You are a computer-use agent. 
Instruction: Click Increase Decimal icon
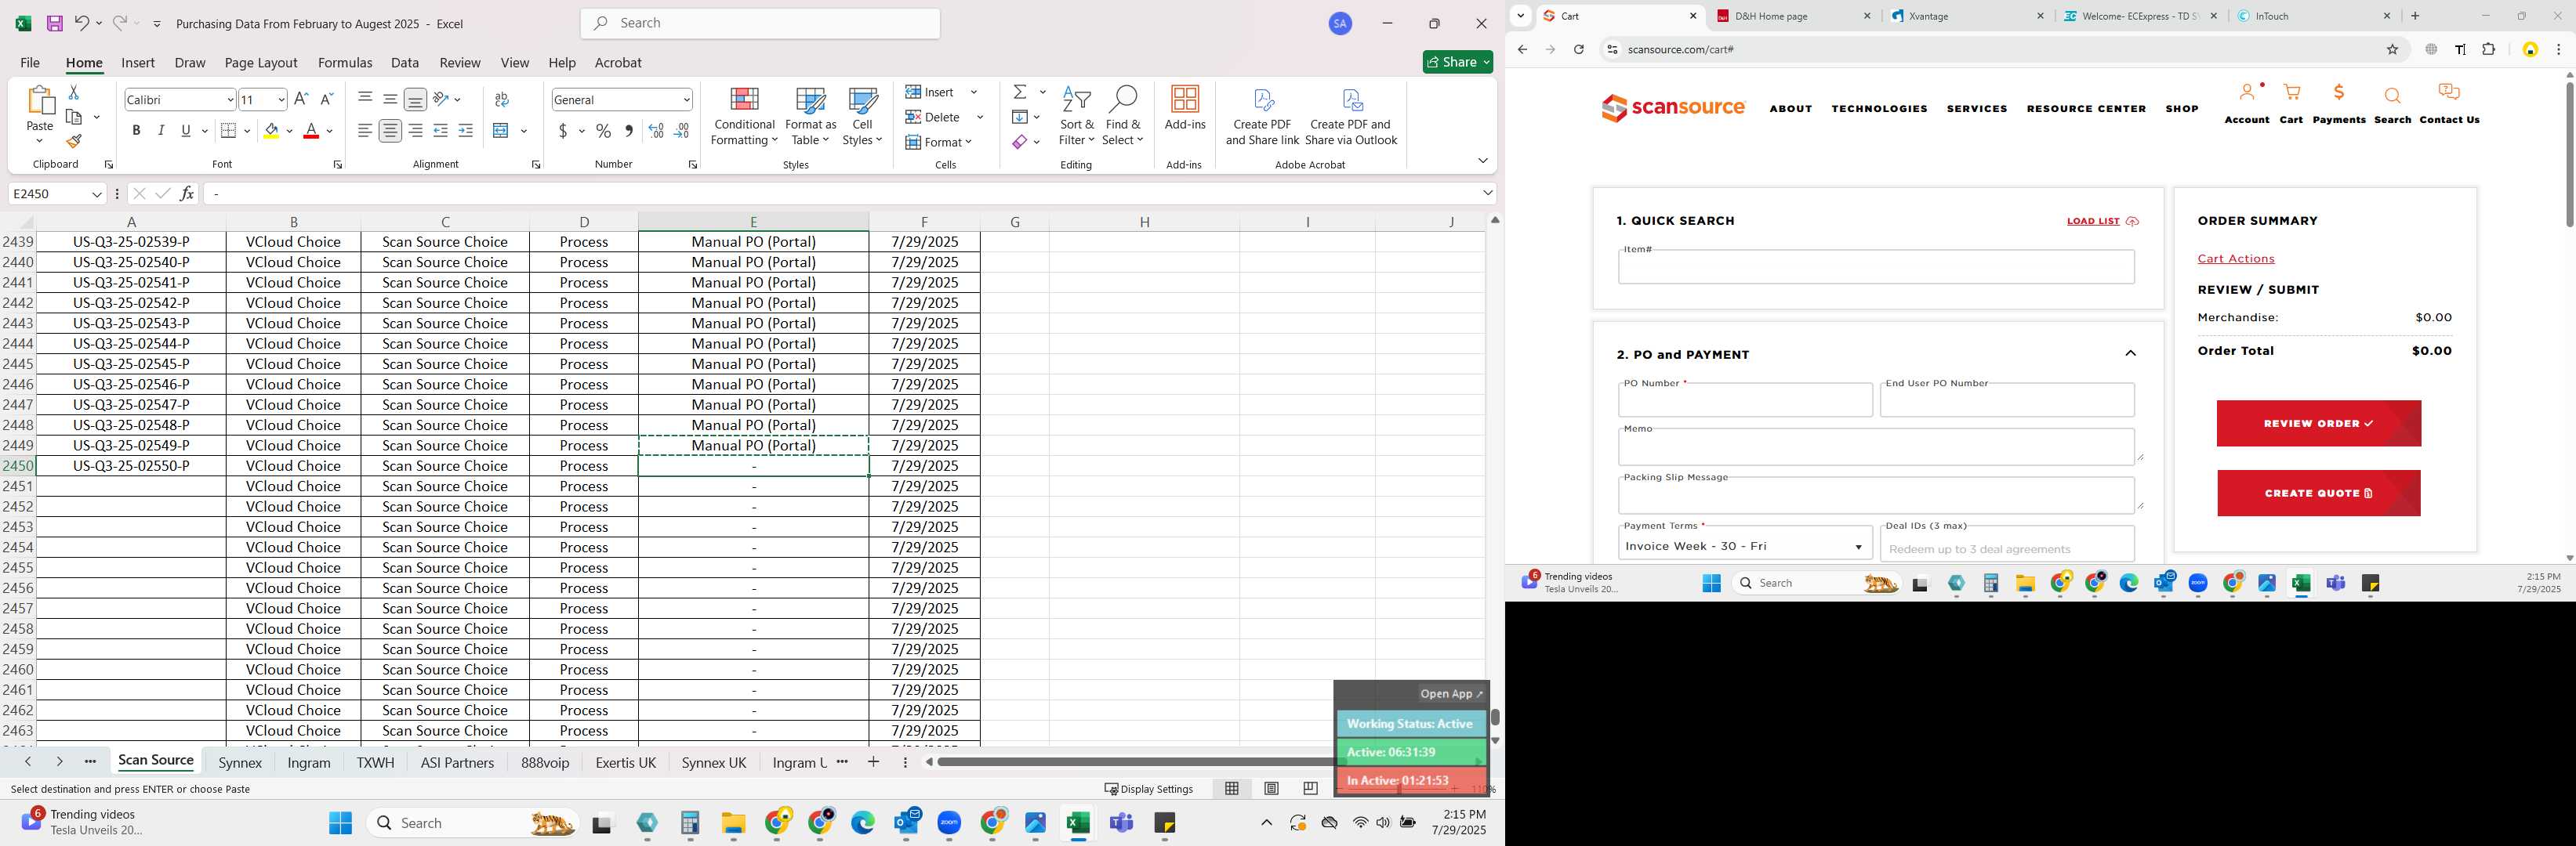coord(656,131)
